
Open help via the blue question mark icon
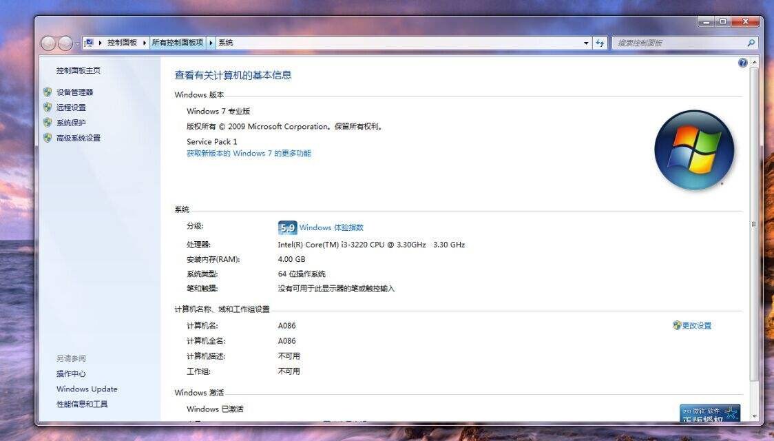[742, 63]
